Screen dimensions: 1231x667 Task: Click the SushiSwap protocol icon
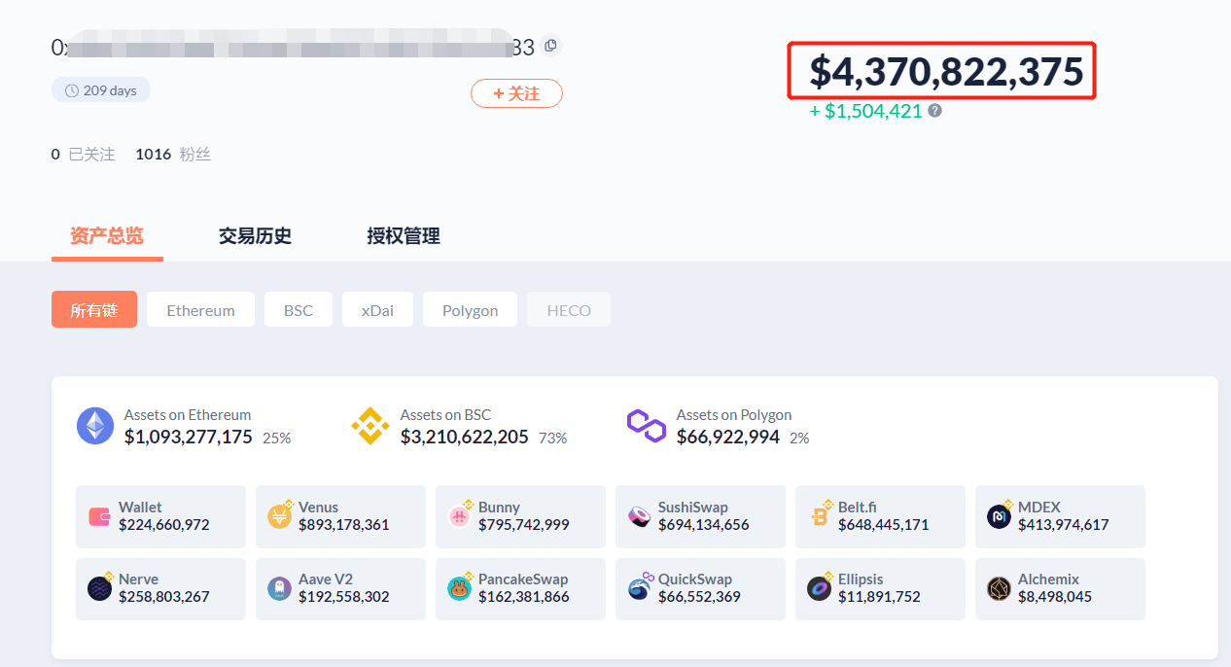(638, 515)
